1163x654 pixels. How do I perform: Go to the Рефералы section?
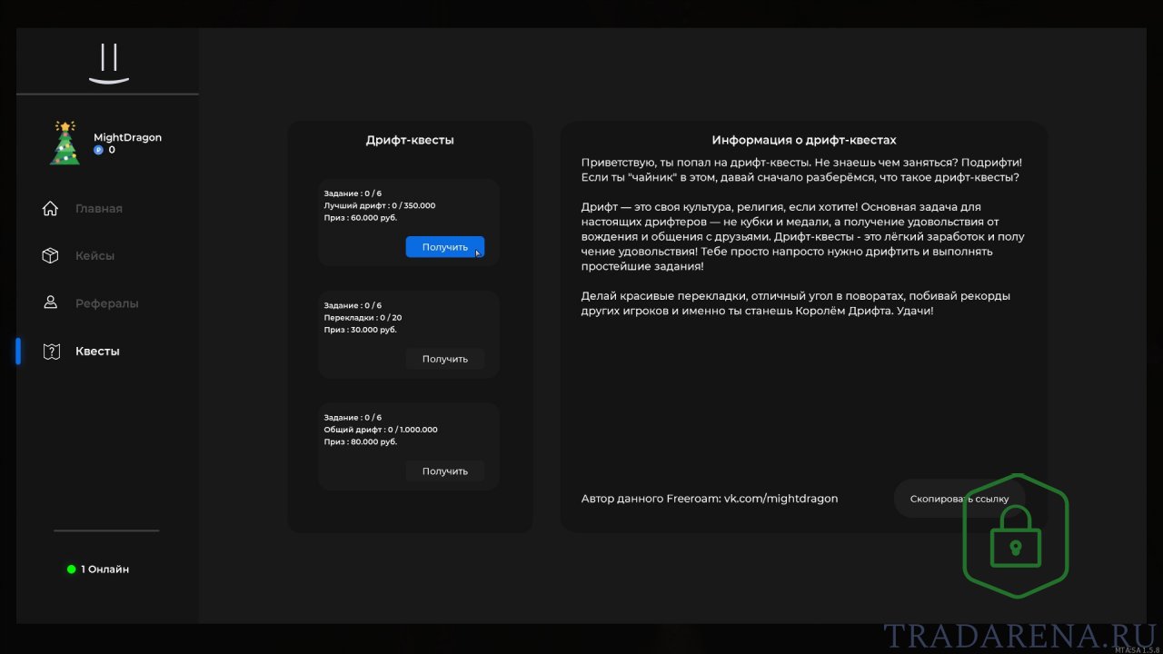click(x=106, y=303)
